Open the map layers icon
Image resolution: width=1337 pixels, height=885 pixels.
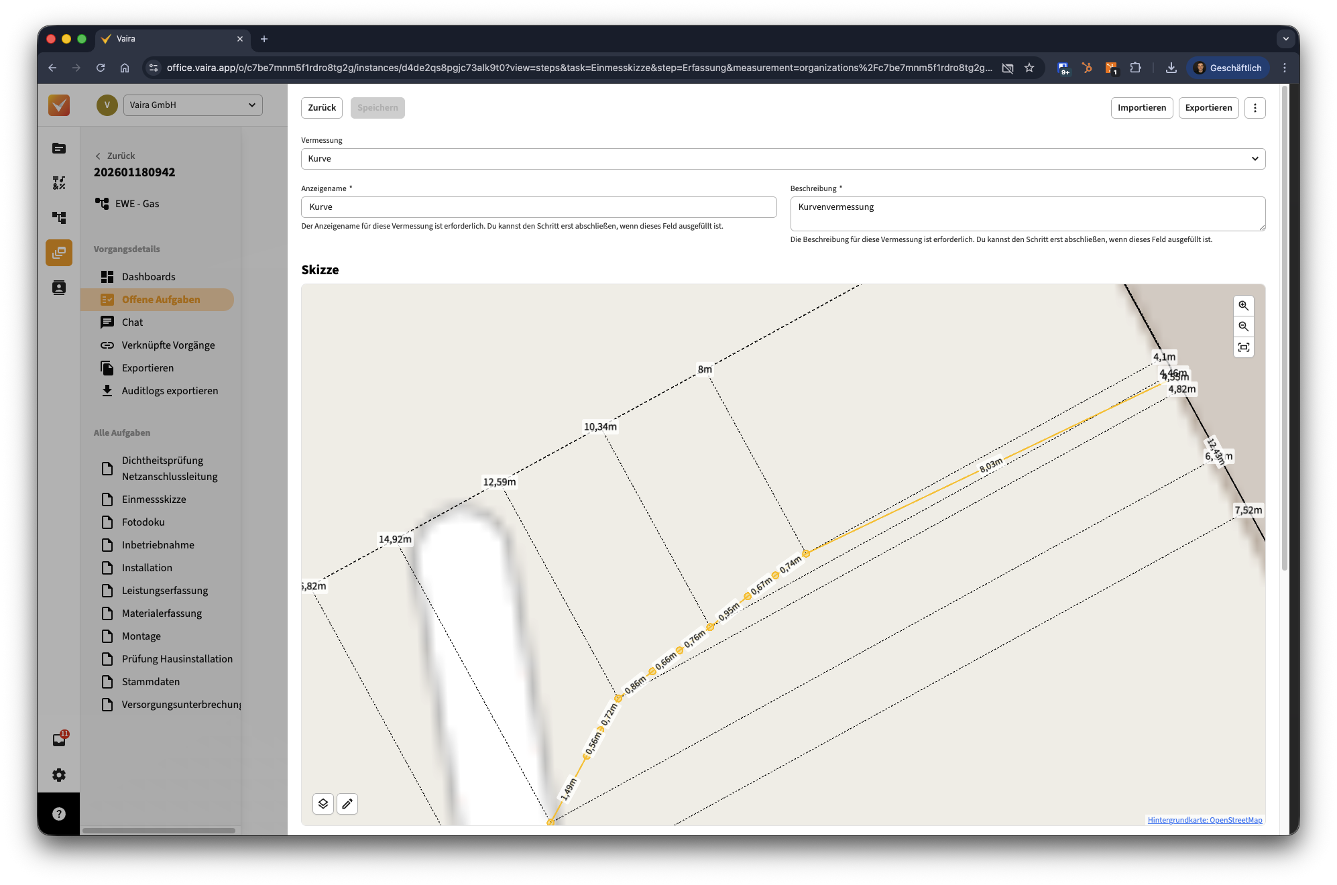(x=323, y=803)
